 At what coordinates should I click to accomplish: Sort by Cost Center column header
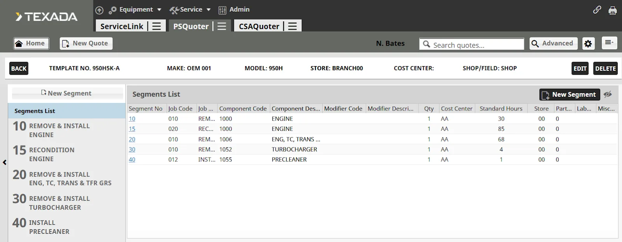456,109
